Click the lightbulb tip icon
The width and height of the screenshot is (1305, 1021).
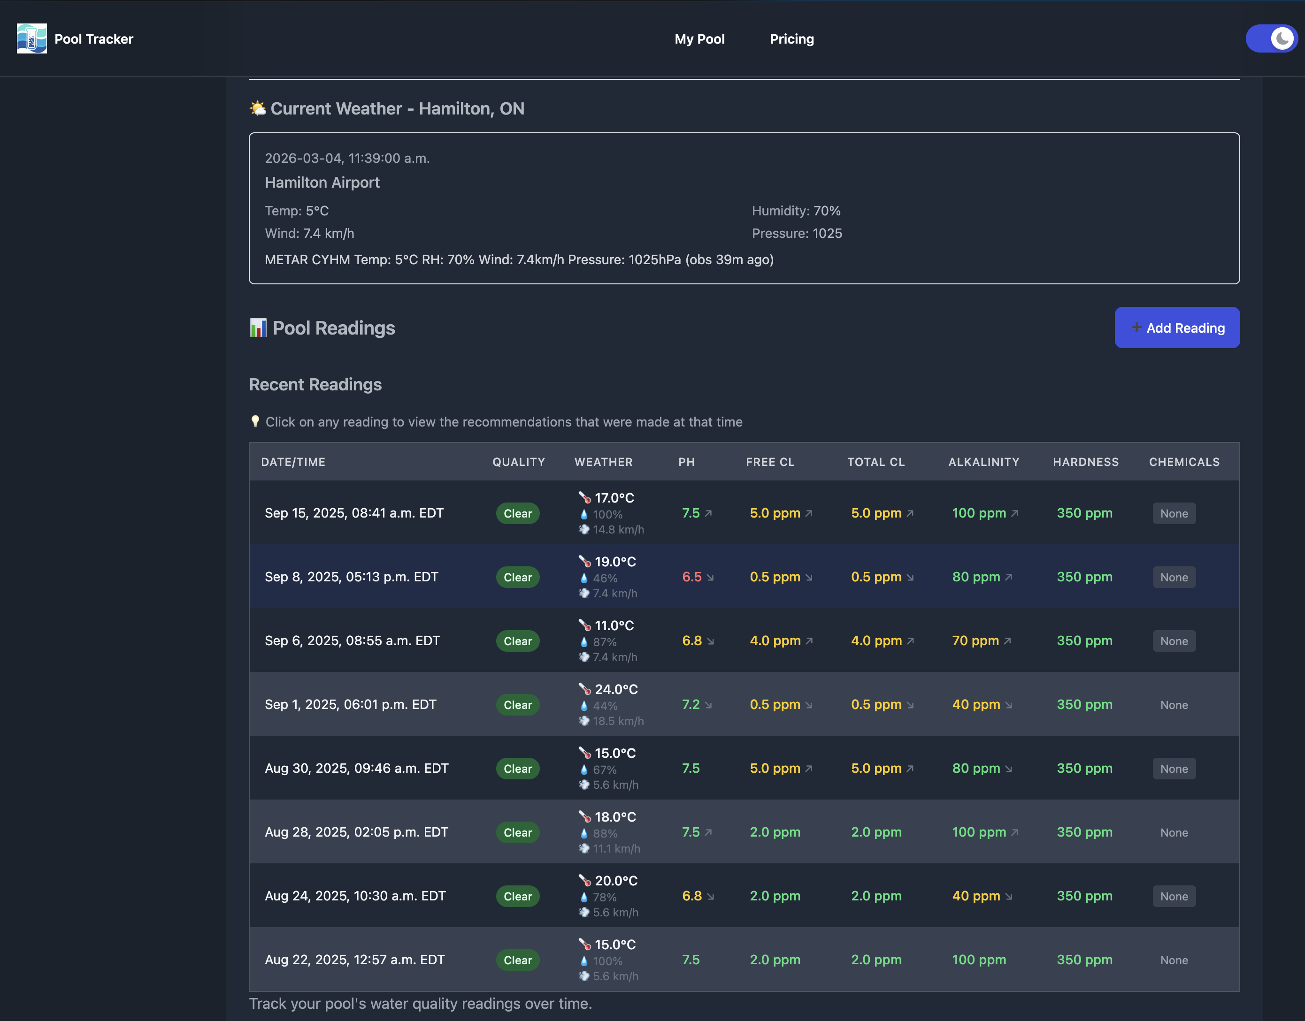click(255, 421)
